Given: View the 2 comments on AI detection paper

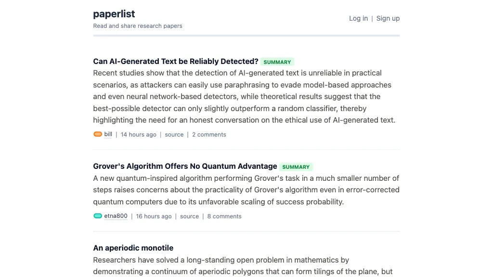Looking at the screenshot, I should pos(209,135).
